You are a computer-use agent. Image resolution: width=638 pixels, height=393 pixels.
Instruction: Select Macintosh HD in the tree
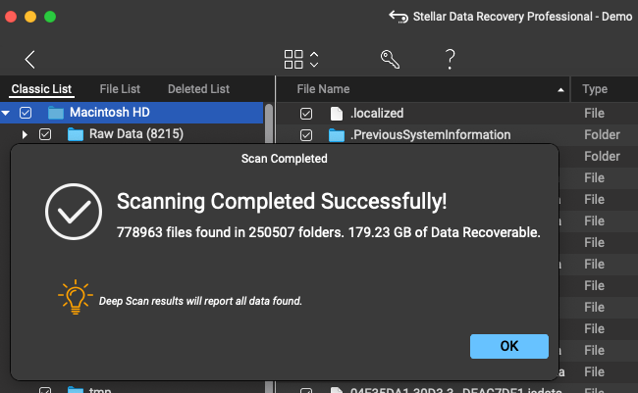pyautogui.click(x=132, y=113)
